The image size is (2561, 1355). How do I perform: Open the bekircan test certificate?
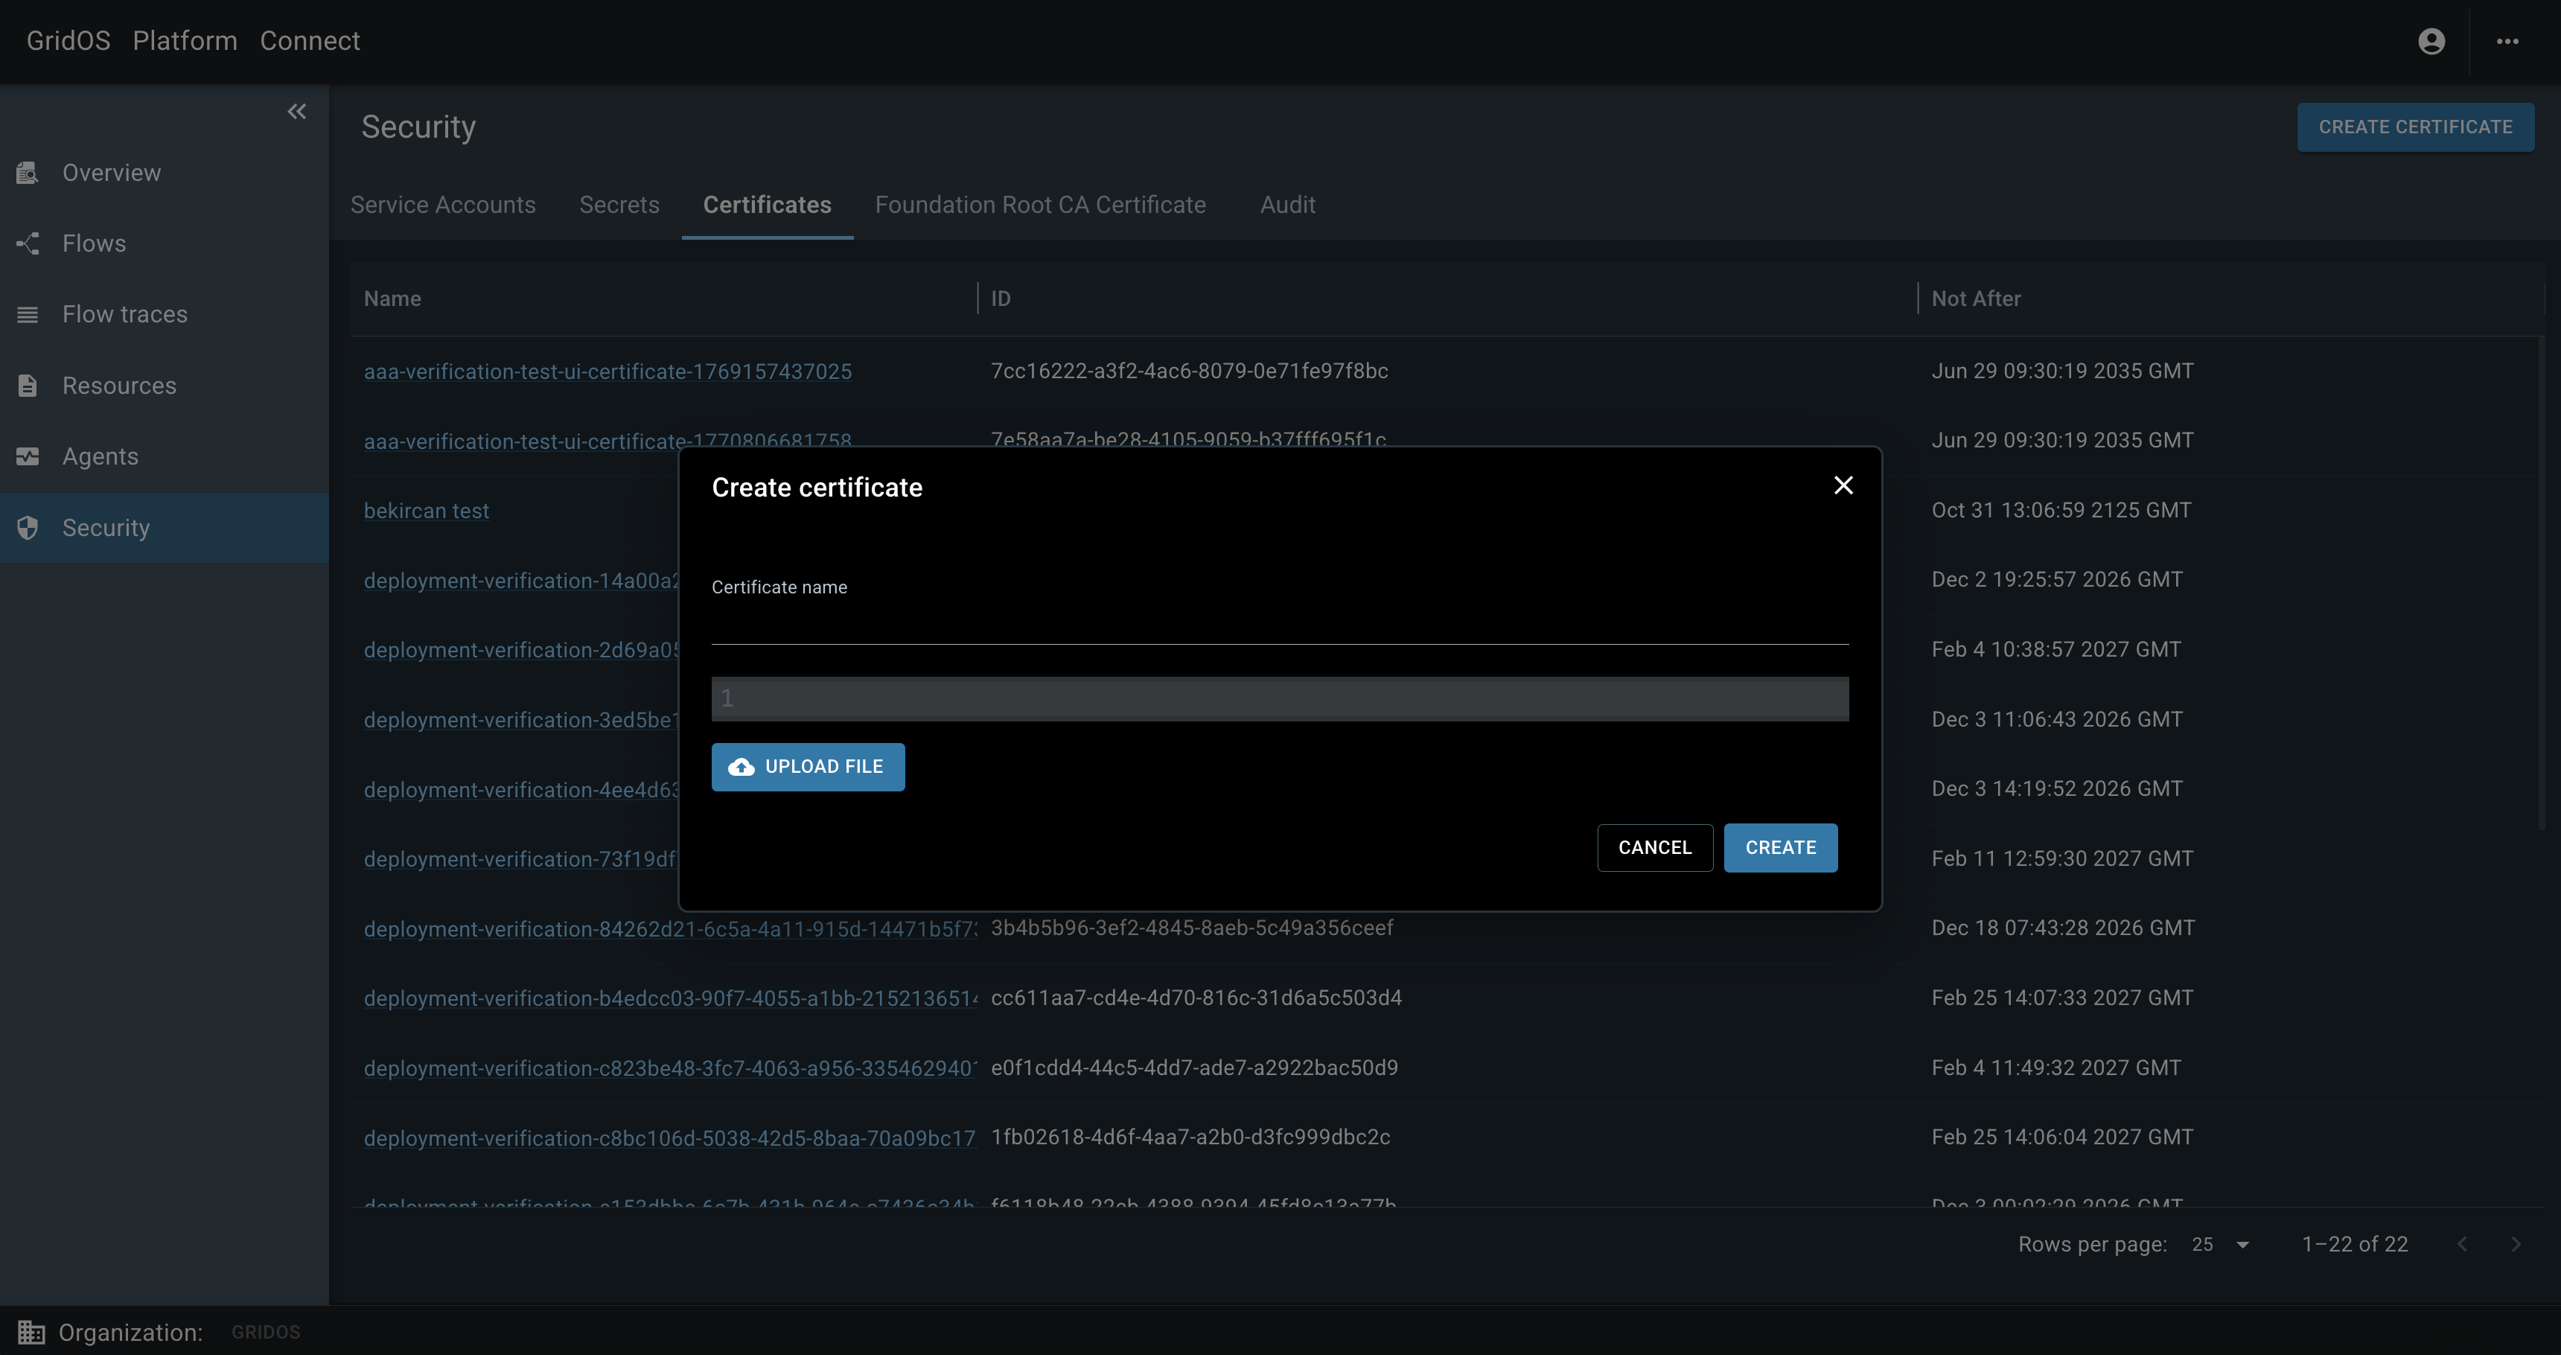coord(427,511)
